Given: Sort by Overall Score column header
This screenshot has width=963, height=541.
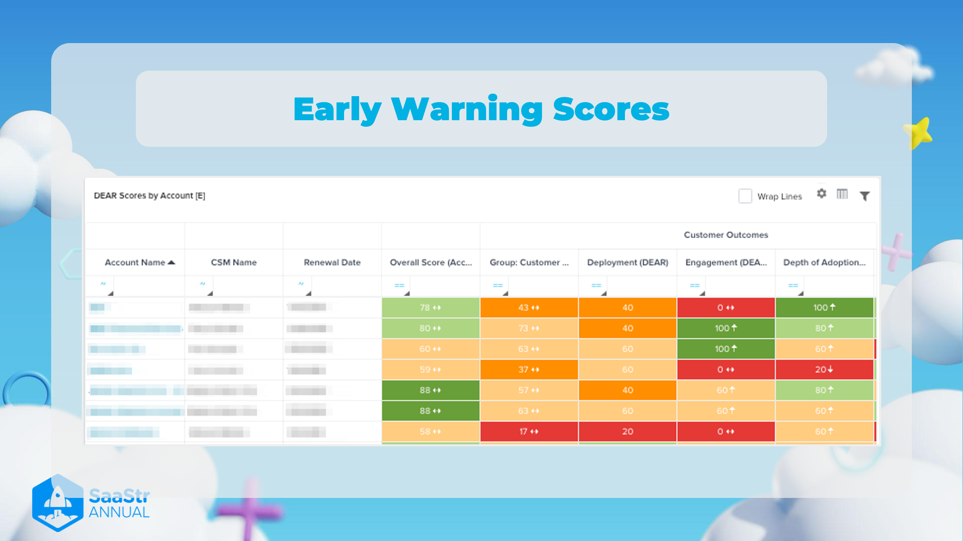Looking at the screenshot, I should point(431,262).
